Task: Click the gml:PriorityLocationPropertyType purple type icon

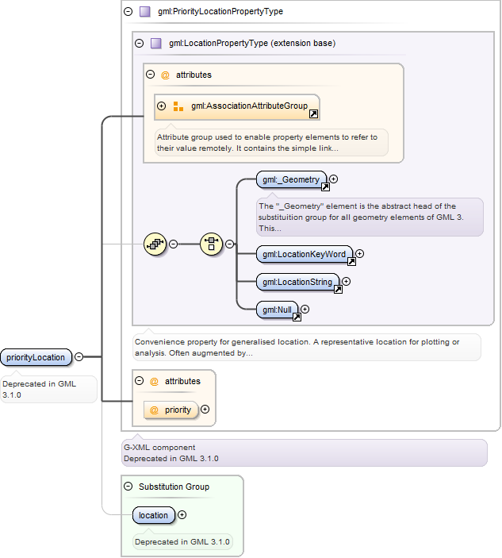Action: pos(144,12)
